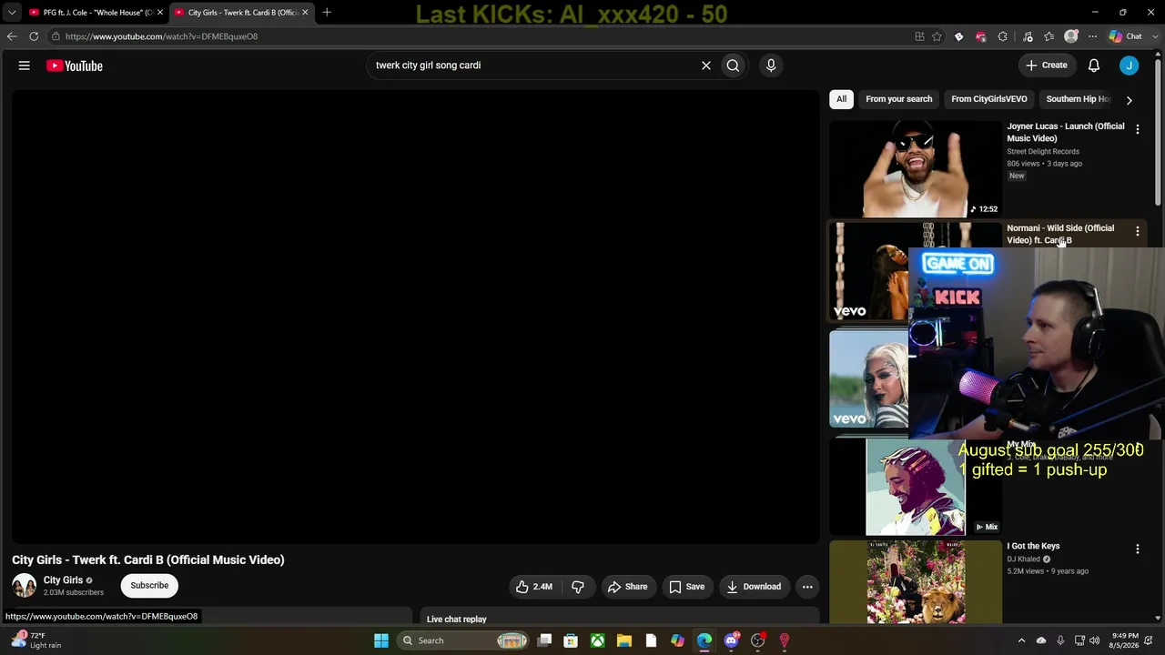Open browser settings and more menu

pyautogui.click(x=1093, y=36)
